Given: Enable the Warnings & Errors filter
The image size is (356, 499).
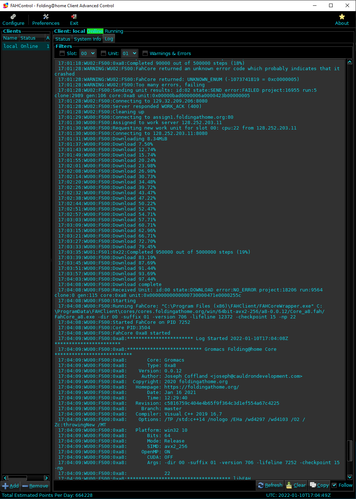Looking at the screenshot, I should pyautogui.click(x=145, y=53).
